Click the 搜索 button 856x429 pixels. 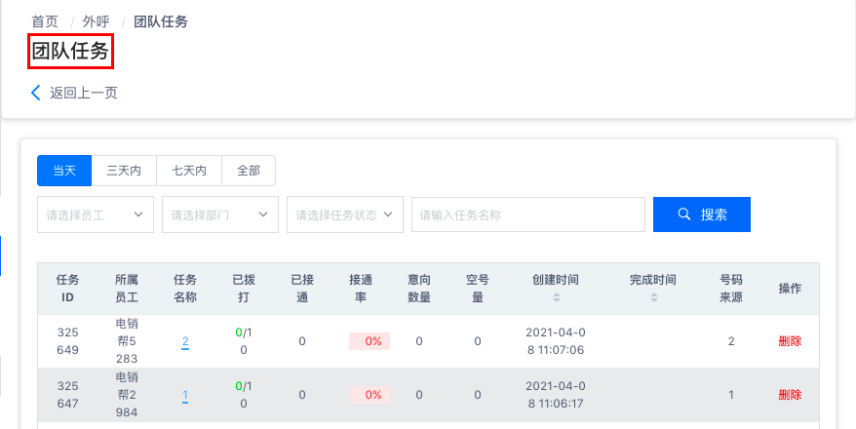pos(702,214)
